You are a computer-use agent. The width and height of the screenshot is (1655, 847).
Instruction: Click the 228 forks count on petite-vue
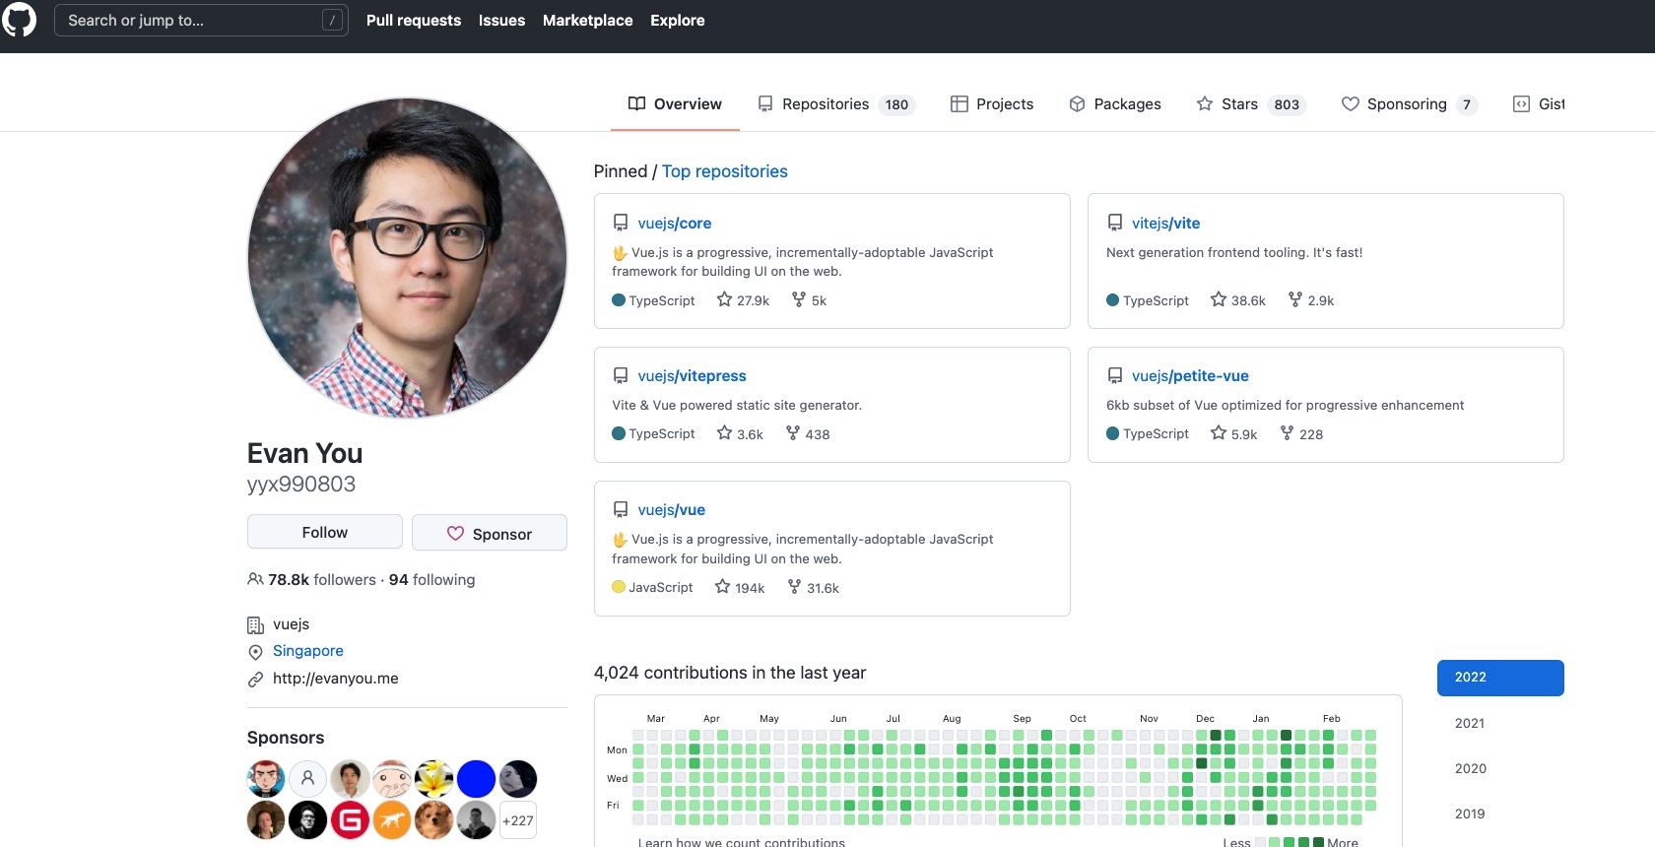(1301, 434)
